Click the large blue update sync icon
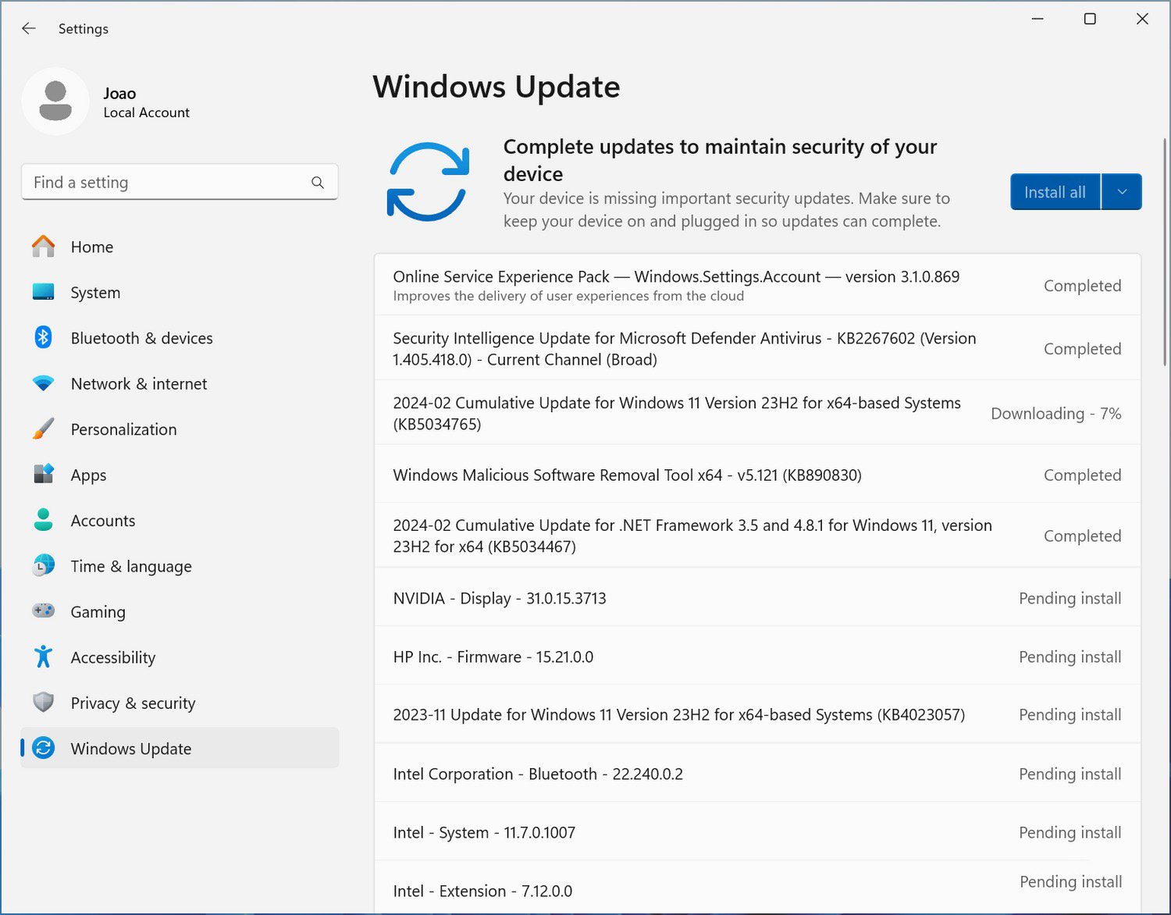The image size is (1171, 915). [x=428, y=181]
